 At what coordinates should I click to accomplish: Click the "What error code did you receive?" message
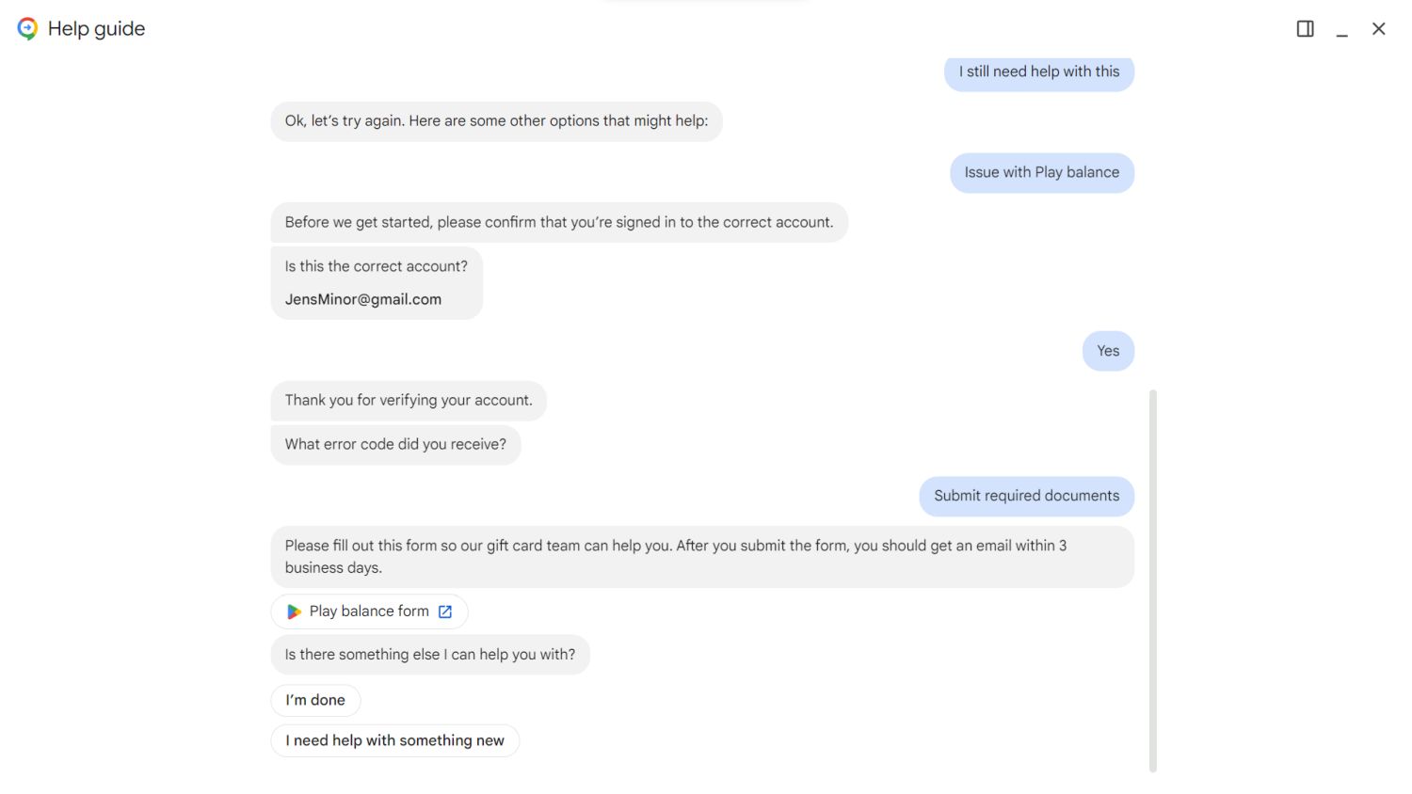pyautogui.click(x=395, y=444)
